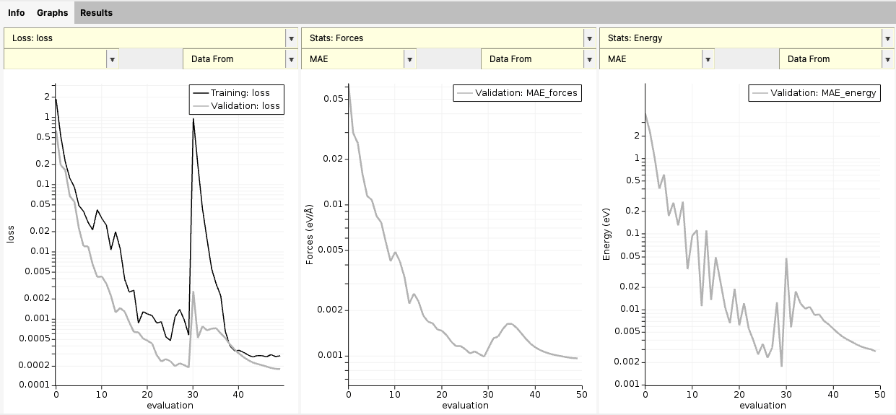Switch to the Info tab

pos(16,13)
